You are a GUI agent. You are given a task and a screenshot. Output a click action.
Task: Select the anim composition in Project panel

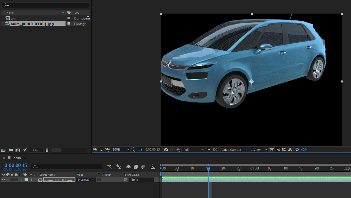pos(14,18)
